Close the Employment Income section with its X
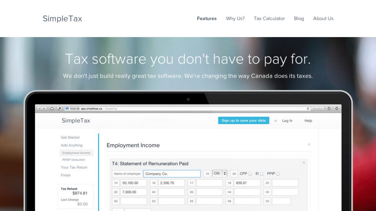The image size is (376, 211). click(309, 145)
